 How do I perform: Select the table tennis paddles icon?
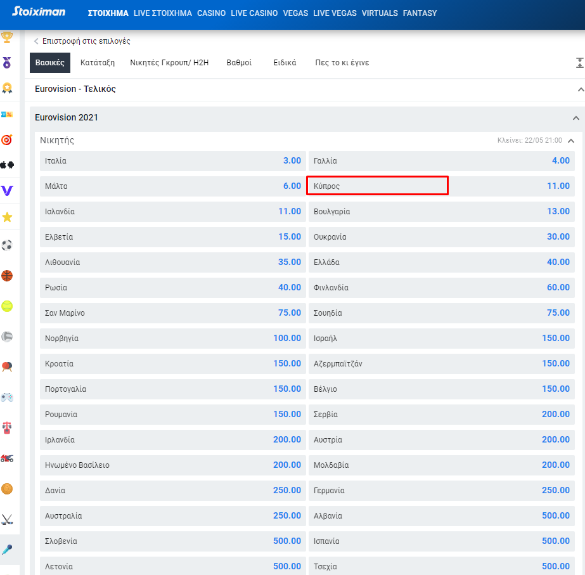coord(7,367)
